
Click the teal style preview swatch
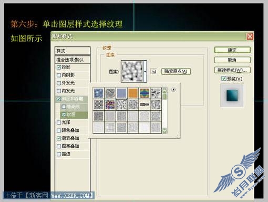click(x=232, y=95)
